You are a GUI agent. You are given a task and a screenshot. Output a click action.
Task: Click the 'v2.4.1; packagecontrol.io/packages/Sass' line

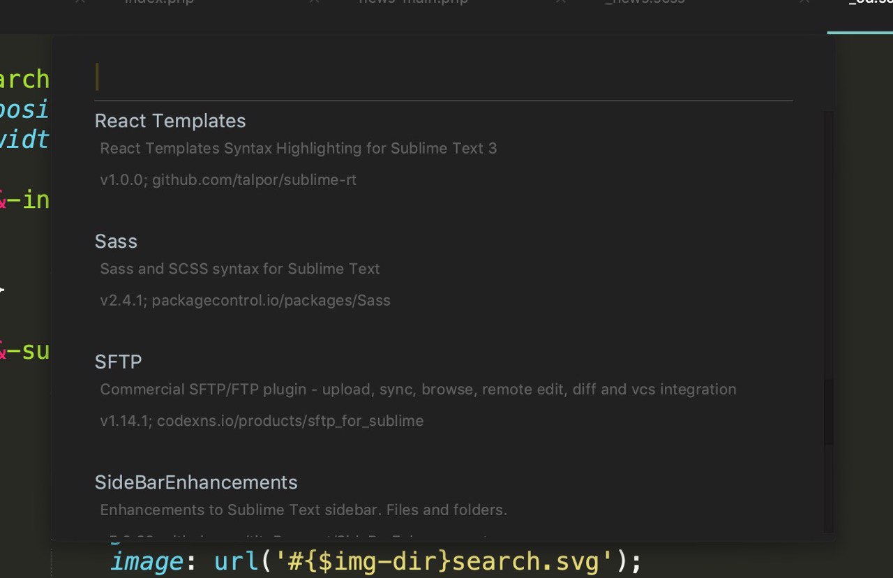click(x=245, y=300)
